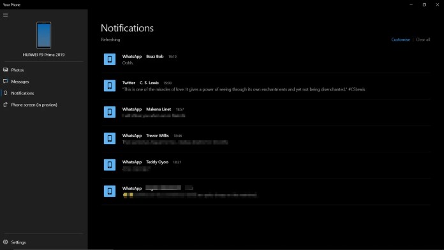
Task: Select the Teddy Oyoo sender name
Action: 157,162
